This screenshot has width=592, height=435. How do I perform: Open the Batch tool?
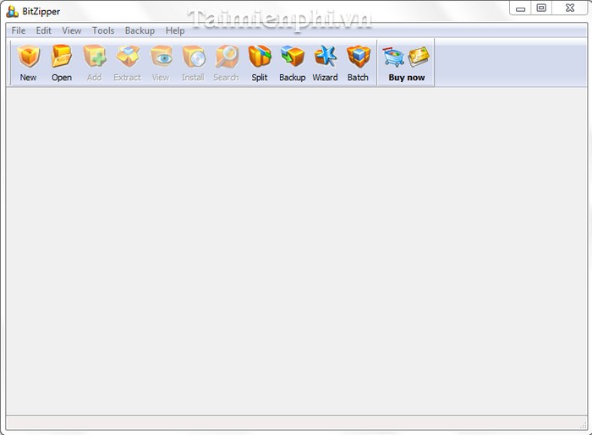pos(359,57)
